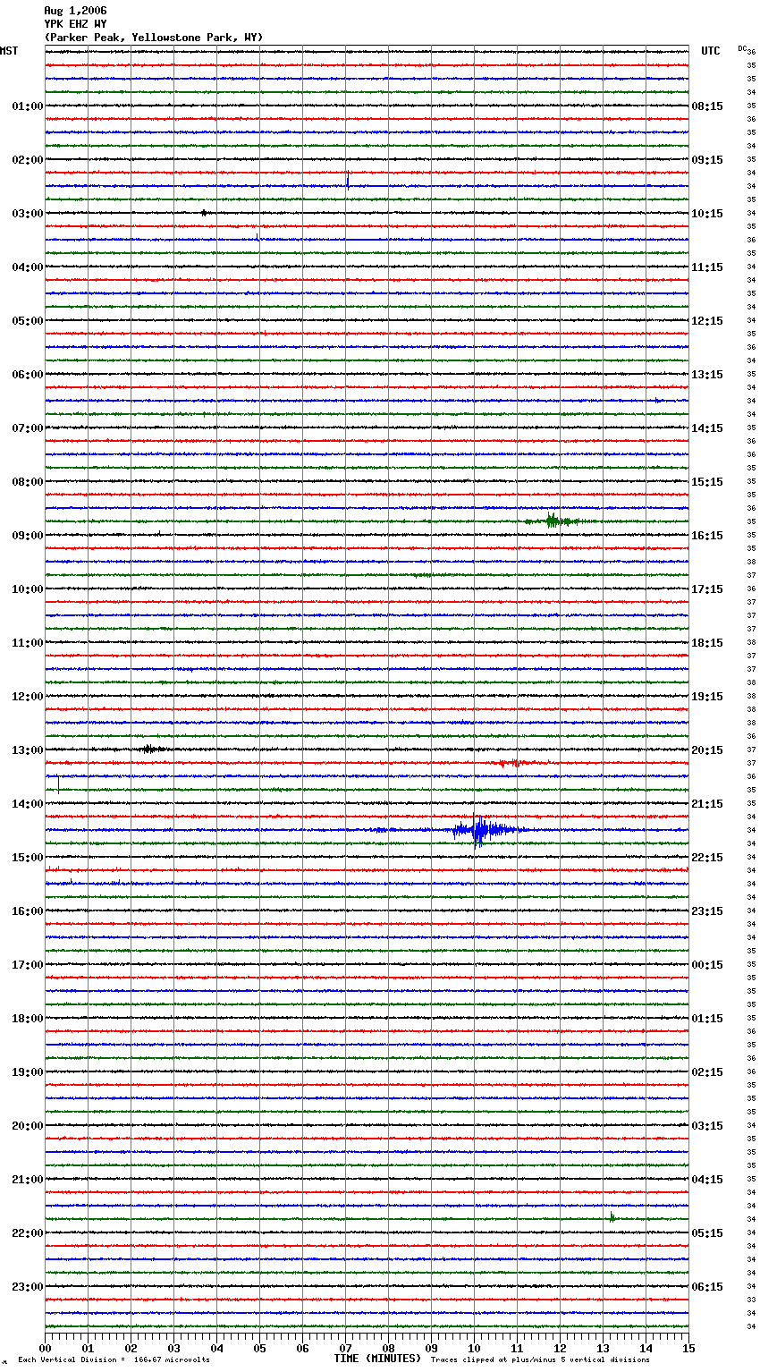760x1372 pixels.
Task: Click the 16:15 UTC time label
Action: click(707, 536)
